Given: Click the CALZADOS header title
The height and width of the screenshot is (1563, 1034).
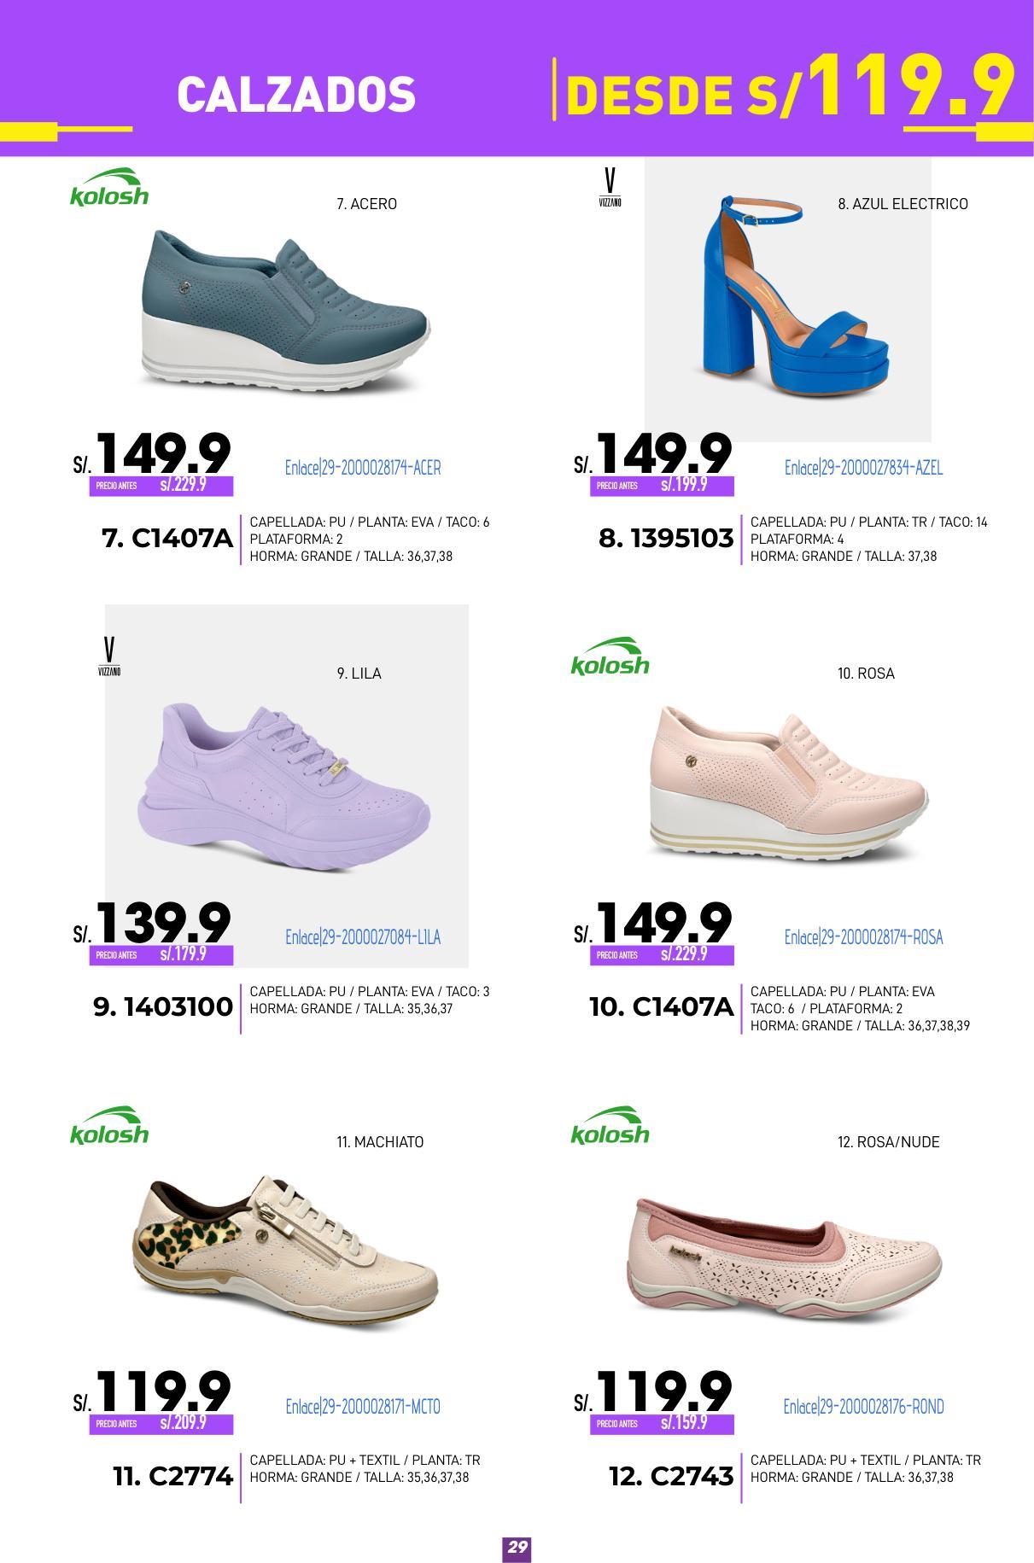Looking at the screenshot, I should point(296,94).
